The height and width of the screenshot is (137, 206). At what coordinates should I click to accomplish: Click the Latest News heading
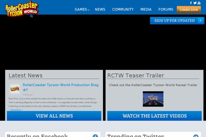25,75
